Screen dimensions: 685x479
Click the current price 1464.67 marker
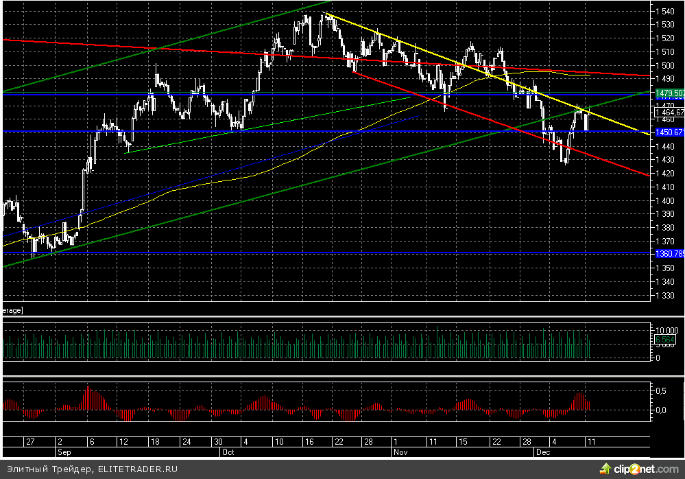(670, 113)
